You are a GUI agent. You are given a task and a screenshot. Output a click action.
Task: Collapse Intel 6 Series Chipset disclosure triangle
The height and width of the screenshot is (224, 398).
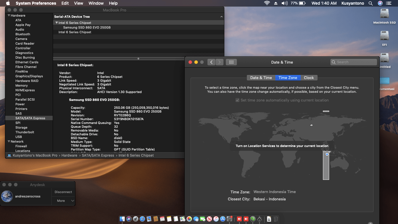[57, 23]
